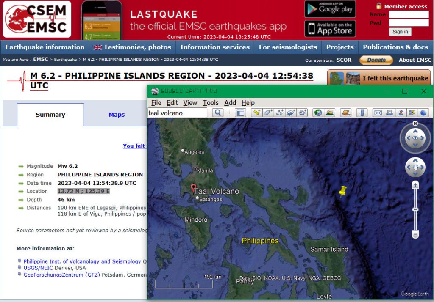Open the Tools menu in Google Earth
The height and width of the screenshot is (302, 434).
point(210,103)
